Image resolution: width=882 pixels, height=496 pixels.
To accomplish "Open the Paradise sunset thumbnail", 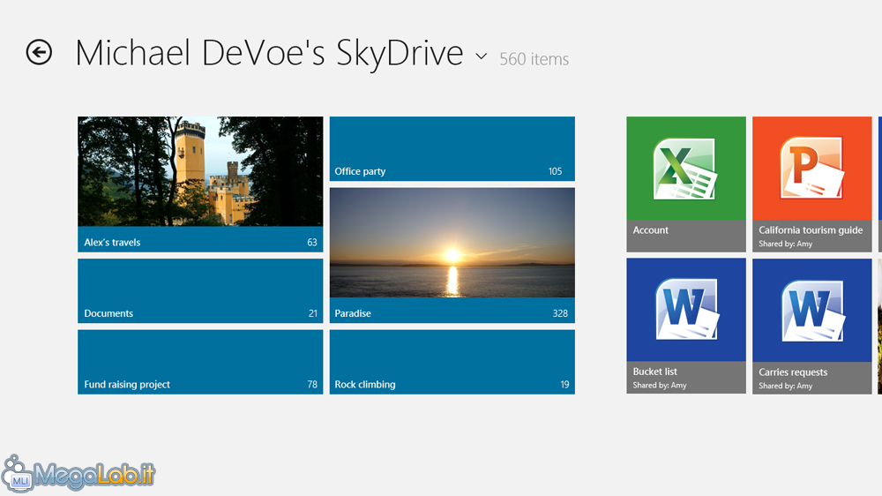I will [452, 243].
